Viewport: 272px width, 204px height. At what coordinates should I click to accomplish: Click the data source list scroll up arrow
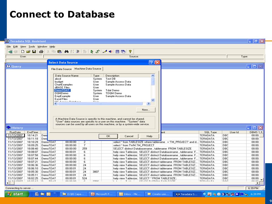click(x=153, y=76)
